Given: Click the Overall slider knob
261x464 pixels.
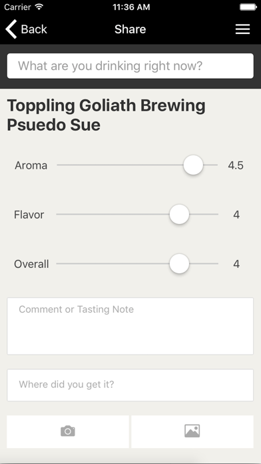Looking at the screenshot, I should [x=179, y=263].
